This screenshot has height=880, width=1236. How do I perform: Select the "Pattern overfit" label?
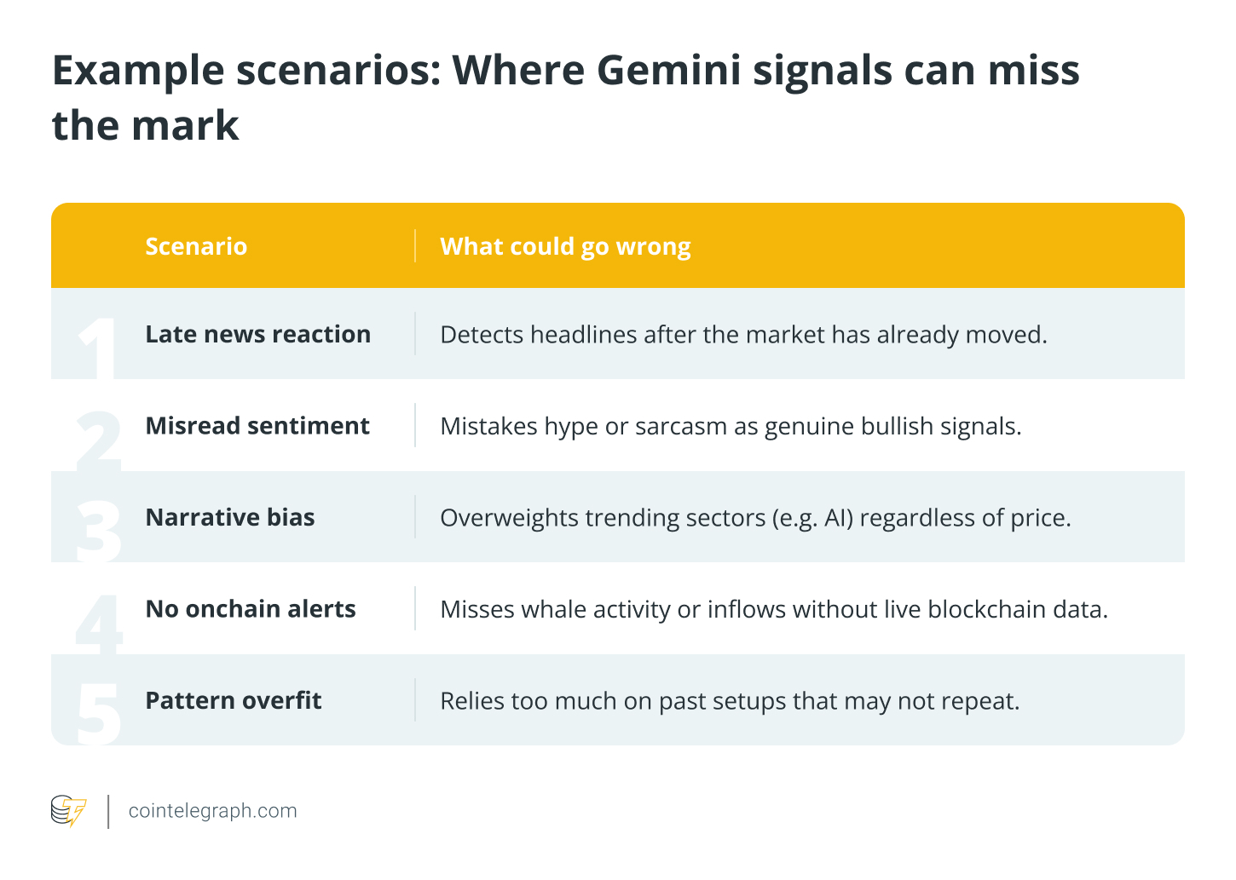click(234, 700)
